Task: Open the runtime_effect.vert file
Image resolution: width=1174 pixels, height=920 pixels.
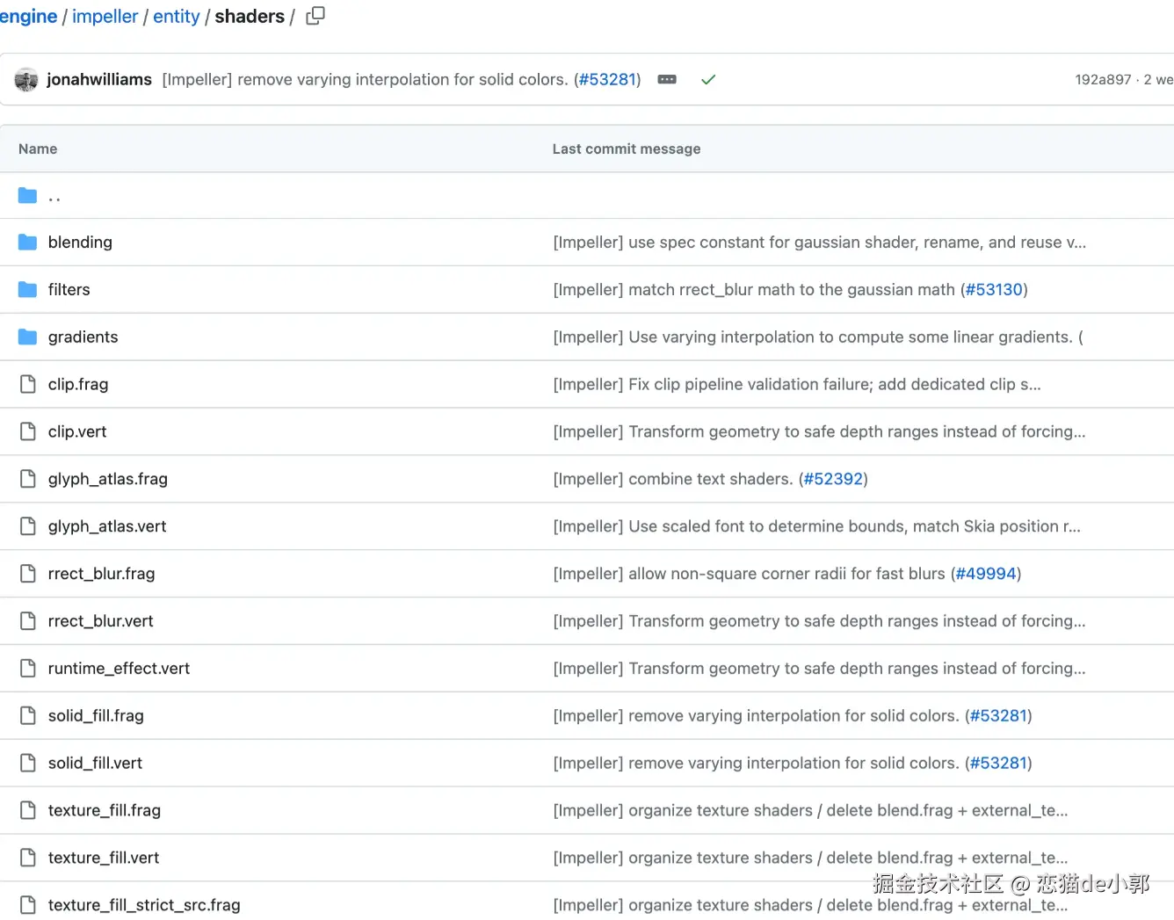Action: coord(119,670)
